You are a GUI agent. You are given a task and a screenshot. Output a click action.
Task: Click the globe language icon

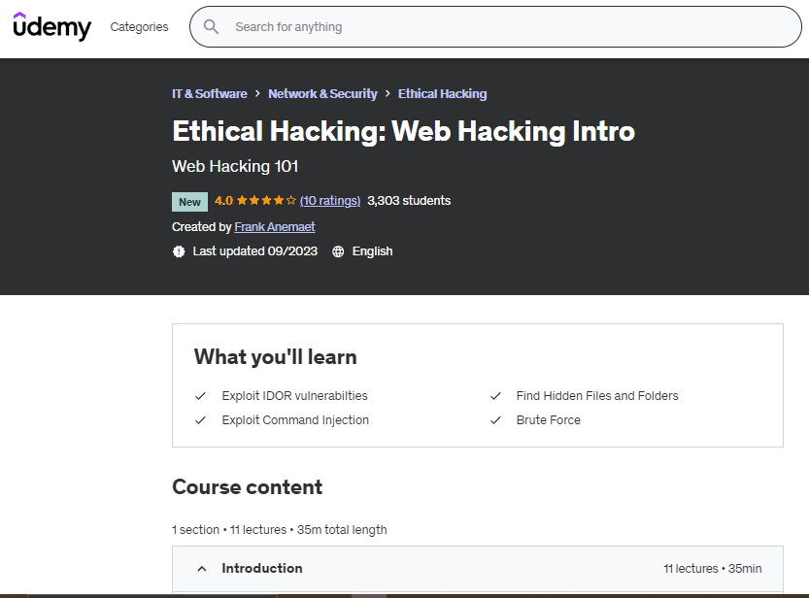[338, 251]
